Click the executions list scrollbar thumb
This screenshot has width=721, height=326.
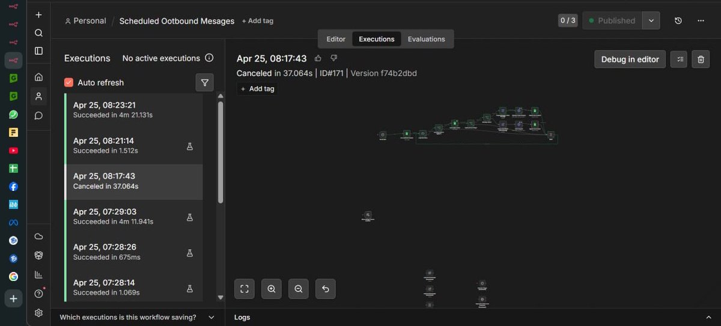[220, 152]
